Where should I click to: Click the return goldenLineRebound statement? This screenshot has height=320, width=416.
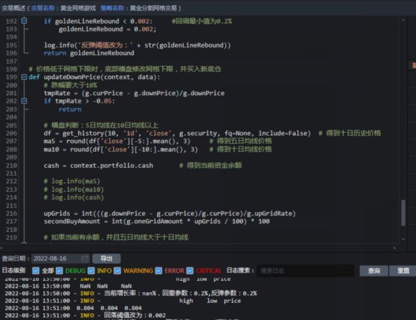point(89,53)
